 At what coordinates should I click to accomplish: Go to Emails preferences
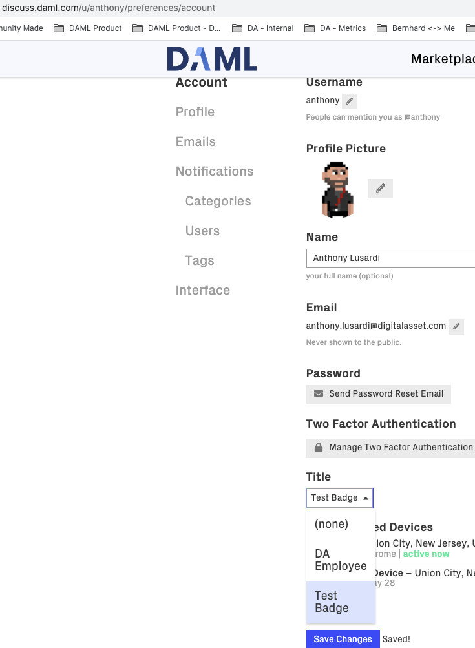pos(196,141)
